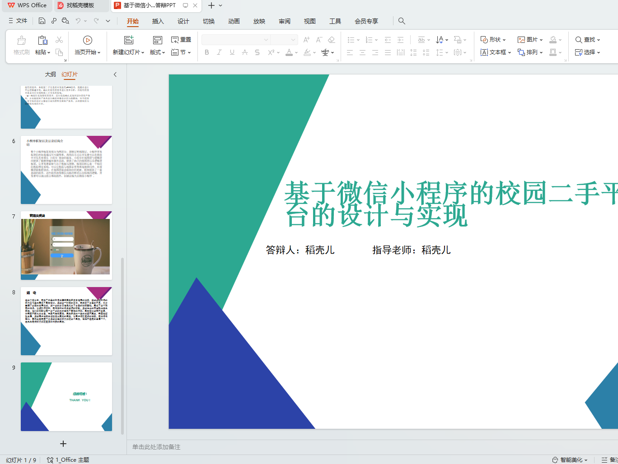The width and height of the screenshot is (618, 464).
Task: Justify text alignment
Action: tap(388, 52)
